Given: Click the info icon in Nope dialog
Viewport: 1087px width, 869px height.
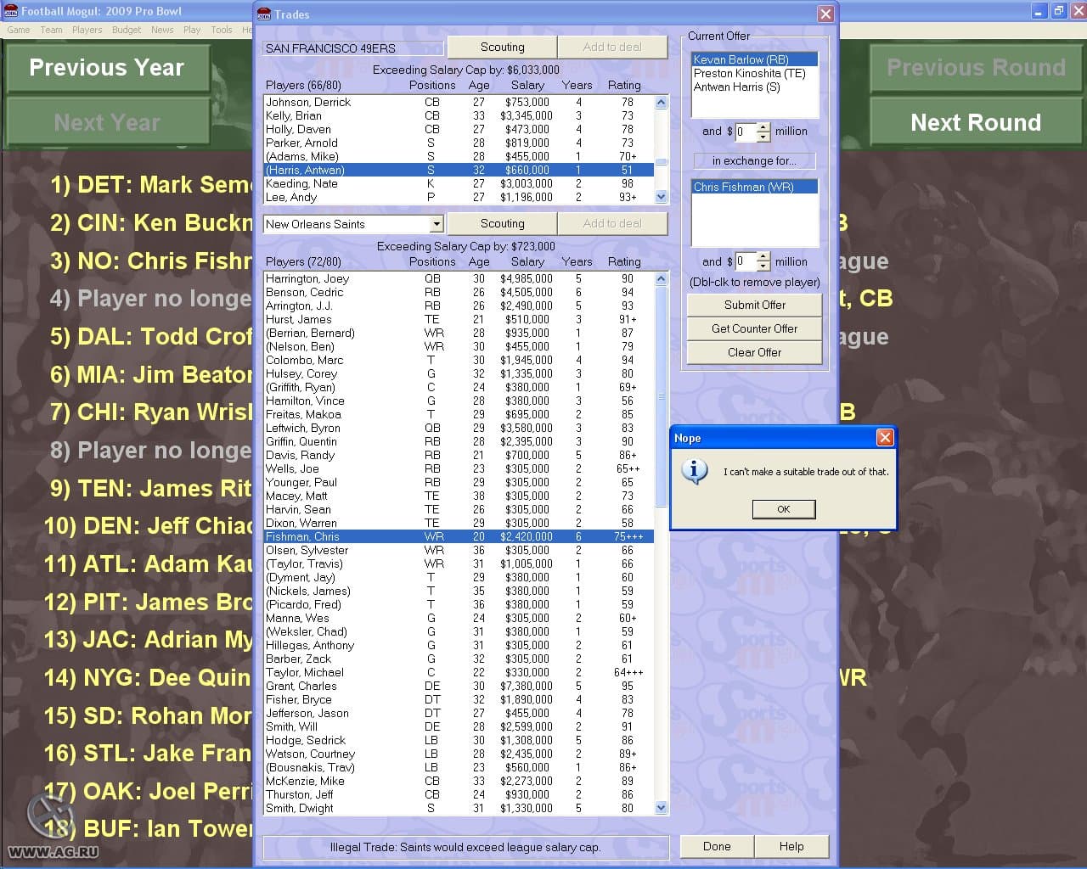Looking at the screenshot, I should click(695, 471).
